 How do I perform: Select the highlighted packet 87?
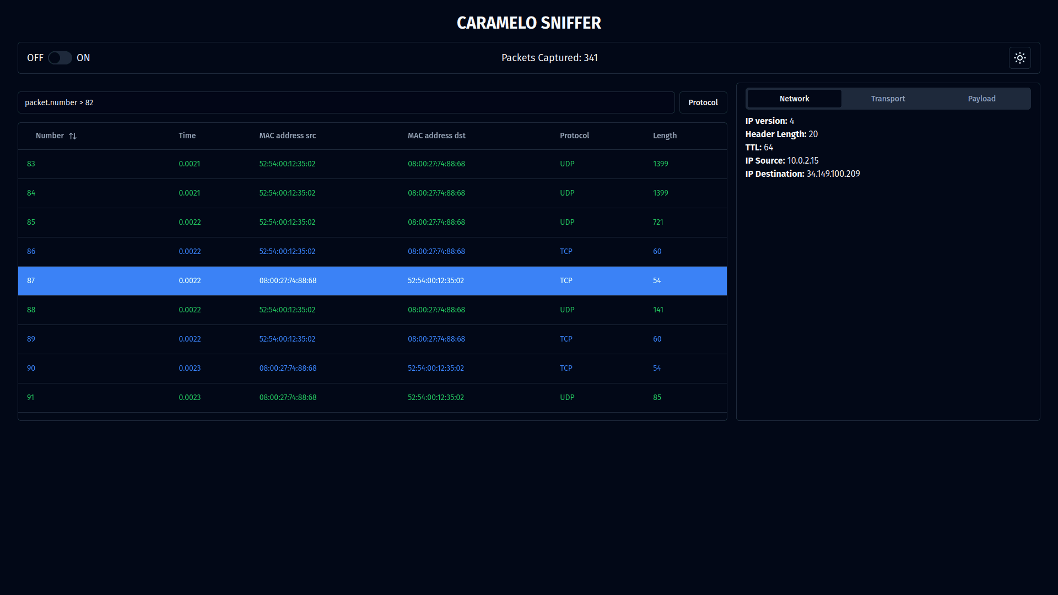(220, 280)
